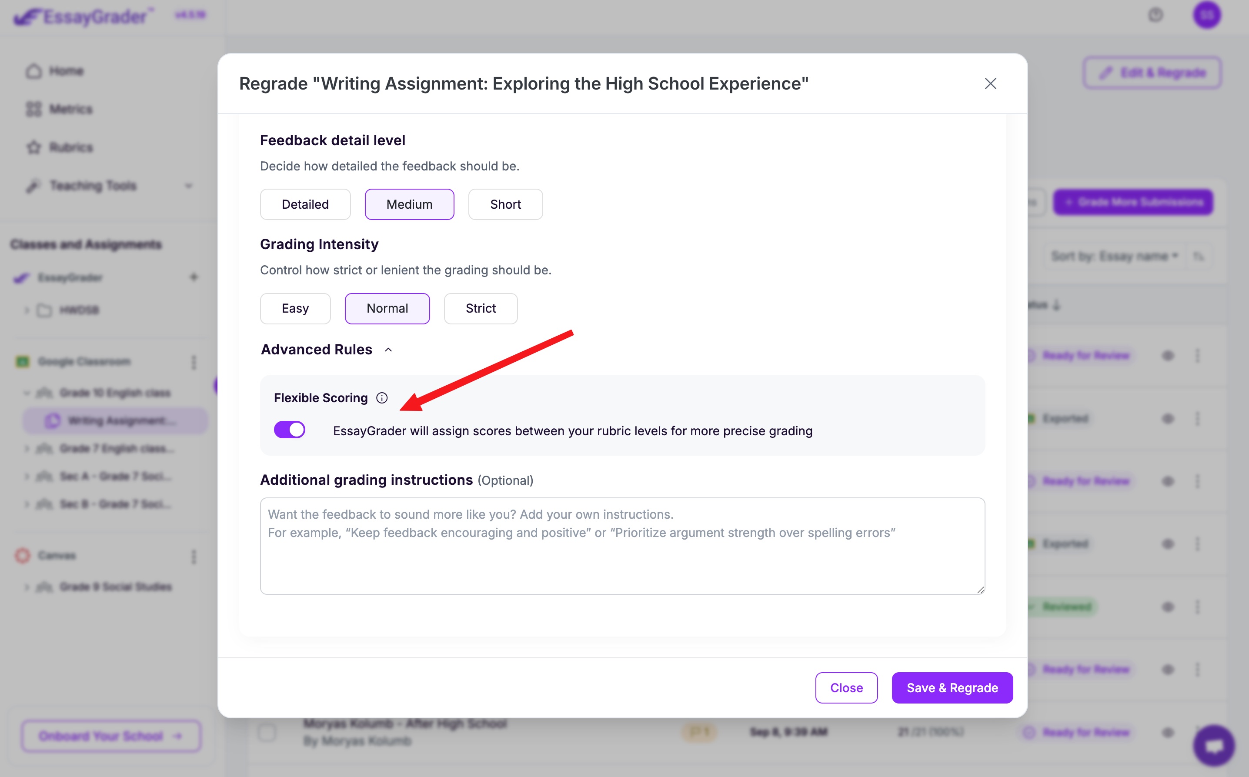Select the Easy grading intensity
Image resolution: width=1249 pixels, height=777 pixels.
point(295,308)
